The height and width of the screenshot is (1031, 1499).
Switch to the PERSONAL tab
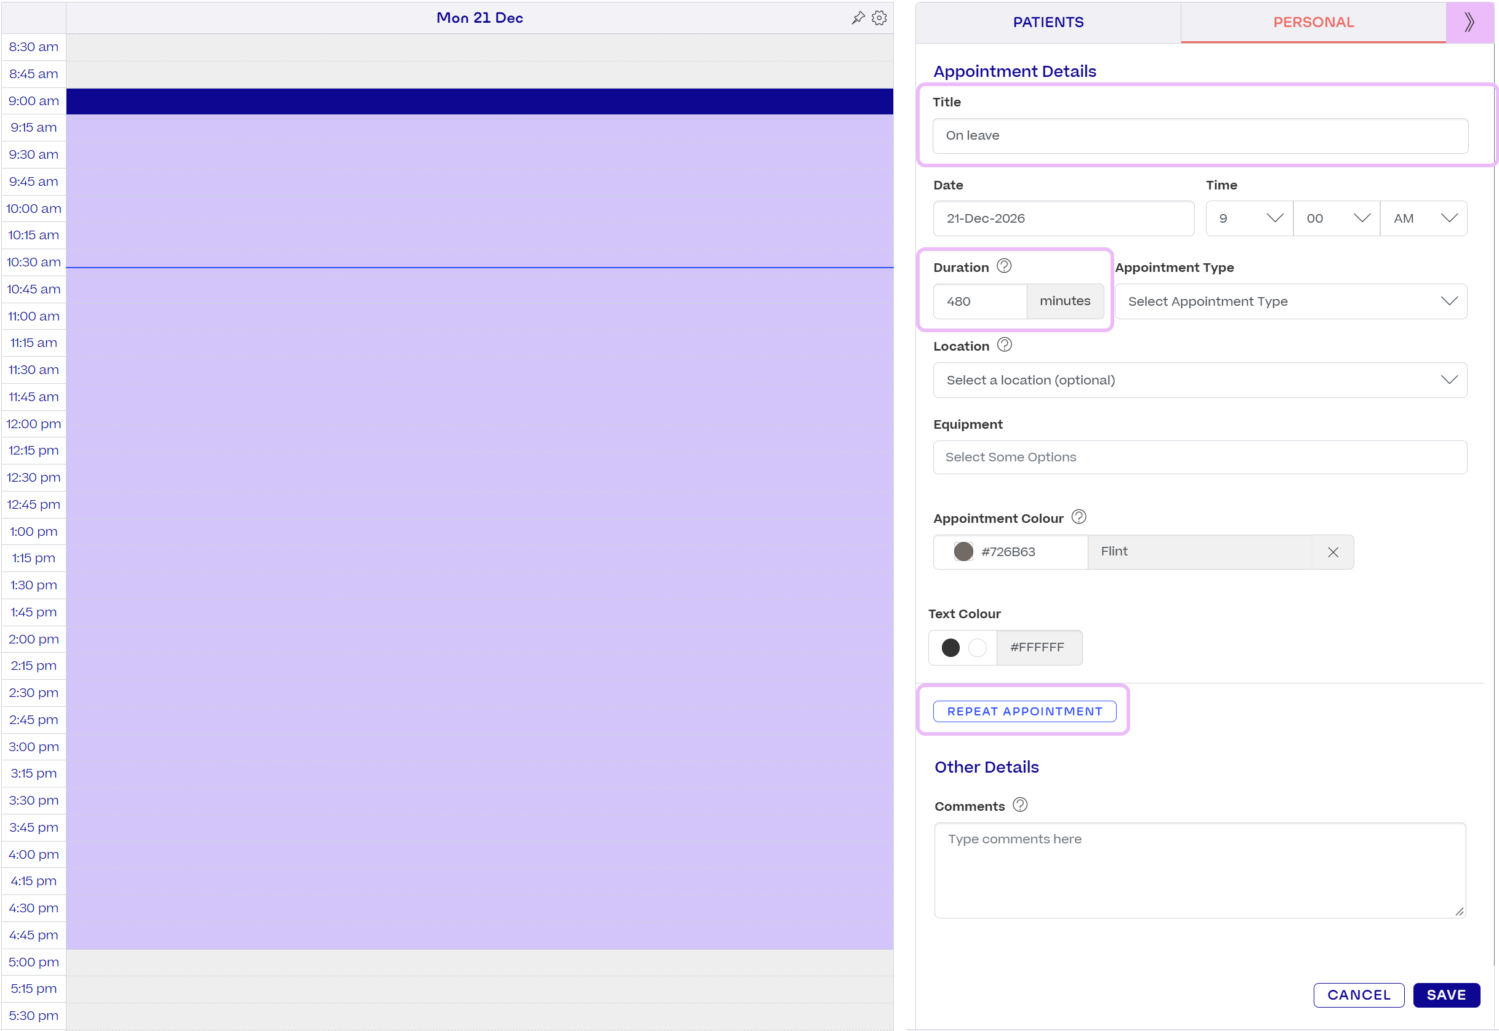click(x=1313, y=22)
